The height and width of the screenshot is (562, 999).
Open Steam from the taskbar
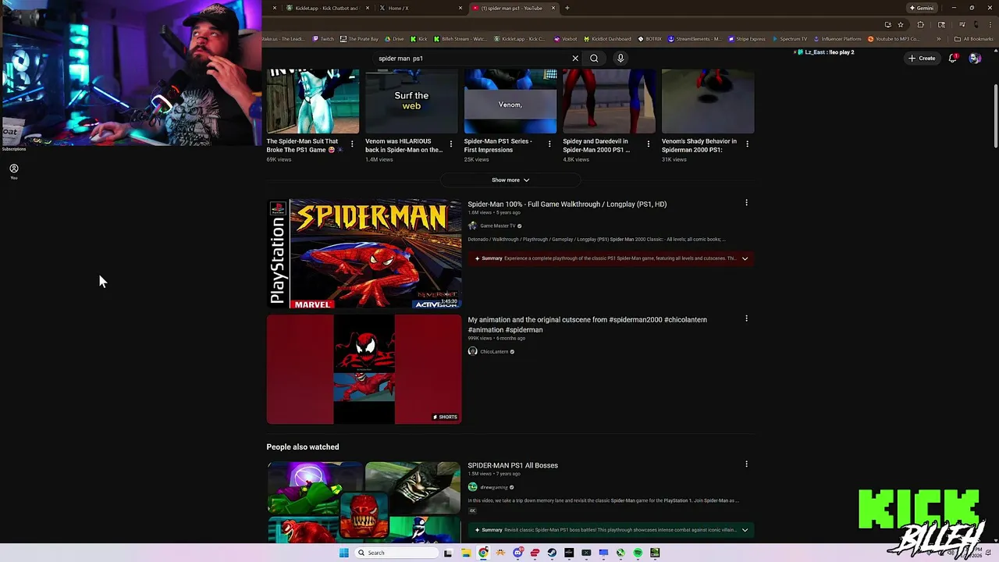pos(552,553)
